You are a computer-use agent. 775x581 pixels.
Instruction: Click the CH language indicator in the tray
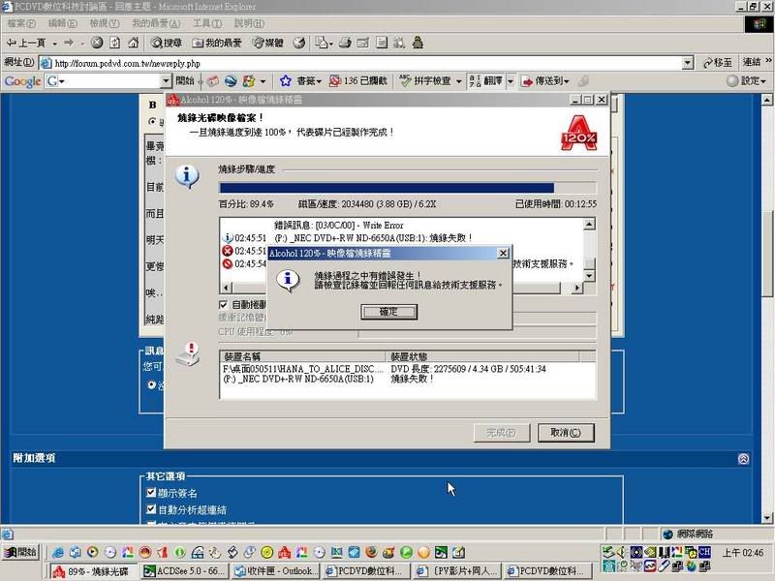(x=704, y=551)
